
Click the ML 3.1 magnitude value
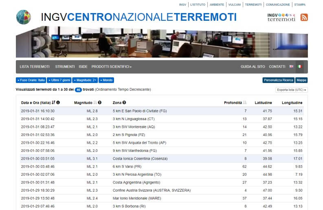(x=92, y=159)
